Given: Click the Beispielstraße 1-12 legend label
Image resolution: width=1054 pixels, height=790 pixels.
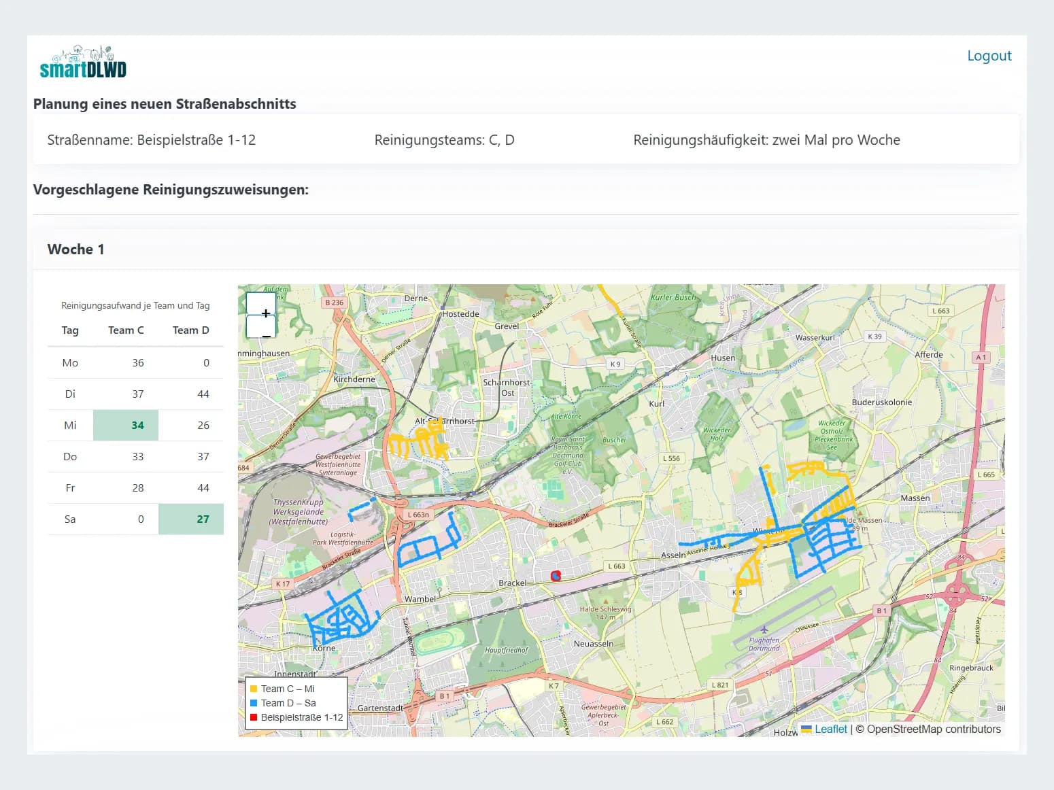Looking at the screenshot, I should coord(302,717).
